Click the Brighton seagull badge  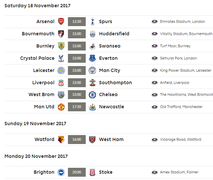pyautogui.click(x=61, y=172)
